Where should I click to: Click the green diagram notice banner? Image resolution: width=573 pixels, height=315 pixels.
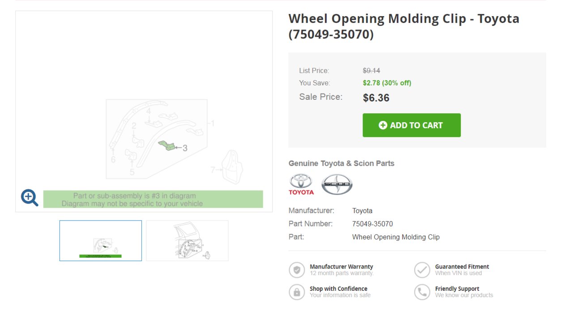153,200
